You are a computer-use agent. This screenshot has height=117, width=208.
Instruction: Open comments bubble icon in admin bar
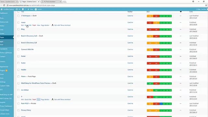point(23,9)
